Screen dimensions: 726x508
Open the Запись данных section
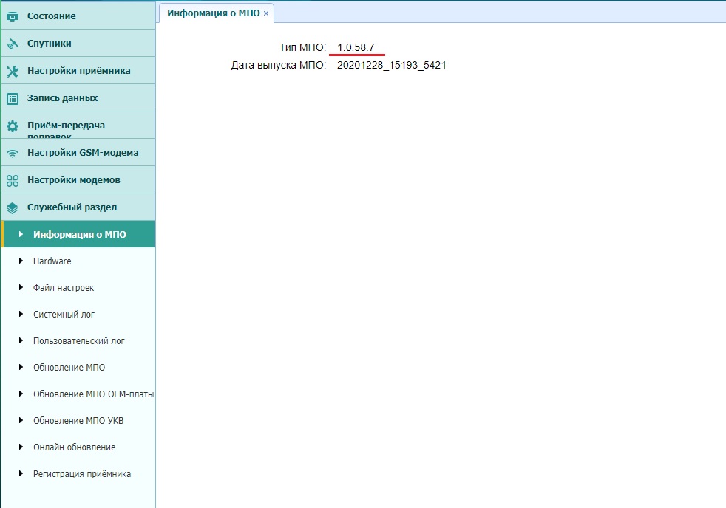coord(78,97)
